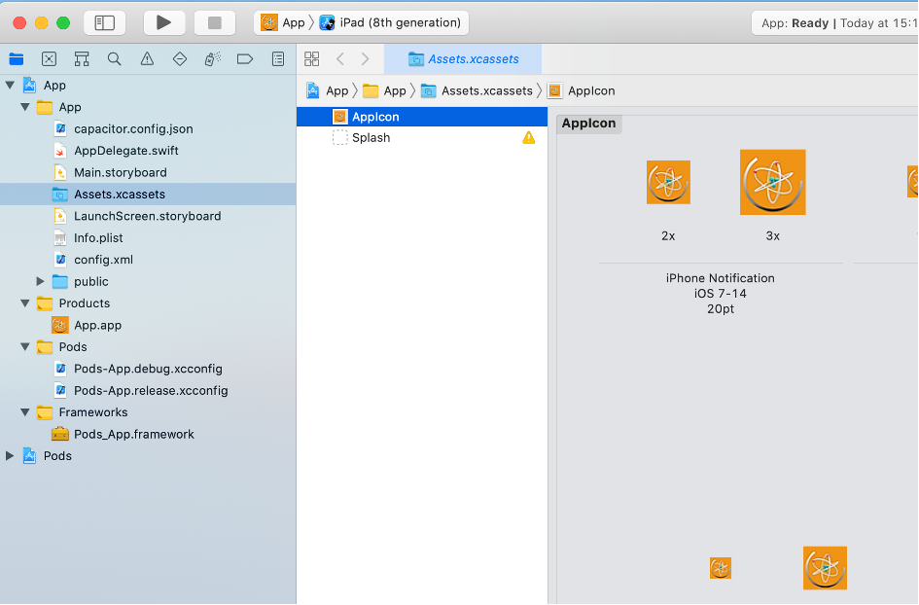Click the AppIcon asset title label
Viewport: 919px width, 605px height.
click(589, 124)
